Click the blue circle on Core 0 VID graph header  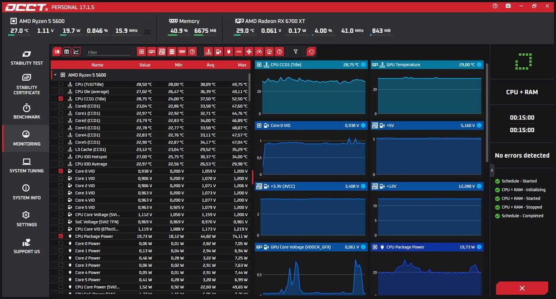[363, 126]
